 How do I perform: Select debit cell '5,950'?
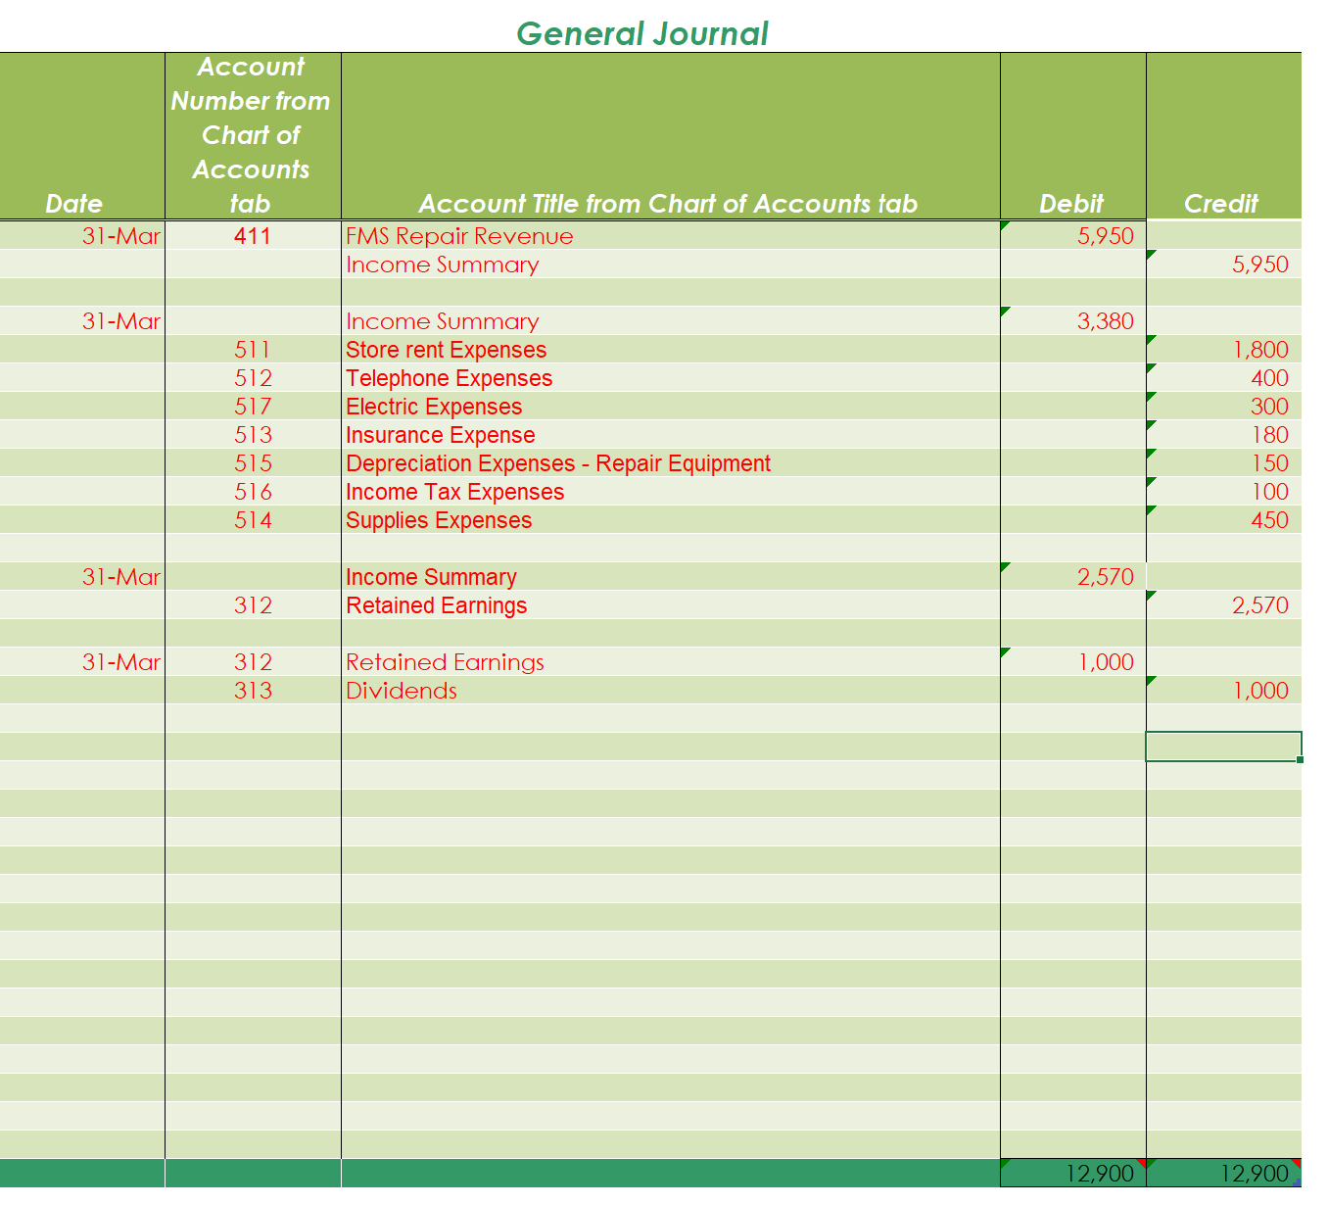tap(1073, 236)
